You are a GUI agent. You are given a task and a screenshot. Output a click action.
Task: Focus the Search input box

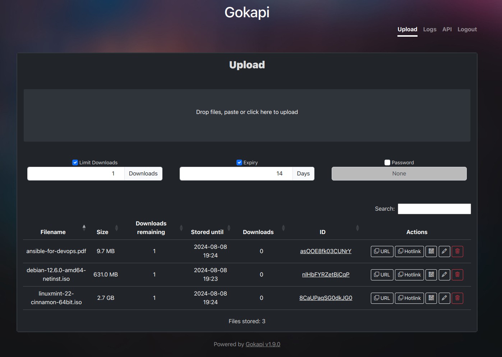coord(434,209)
